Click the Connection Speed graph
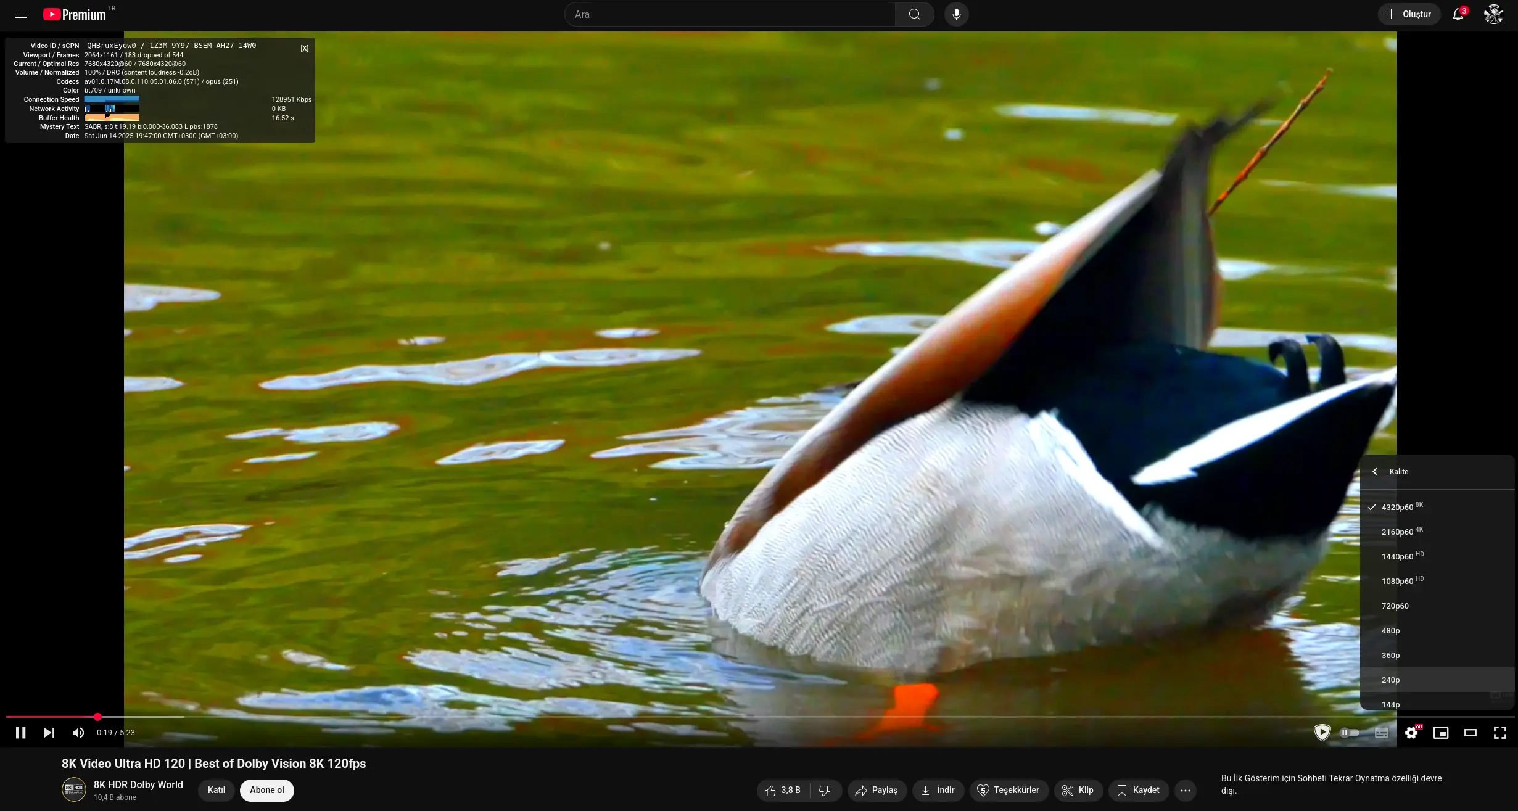The width and height of the screenshot is (1518, 811). click(x=112, y=99)
